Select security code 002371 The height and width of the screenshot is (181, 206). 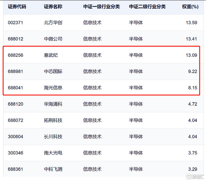[x=15, y=22]
